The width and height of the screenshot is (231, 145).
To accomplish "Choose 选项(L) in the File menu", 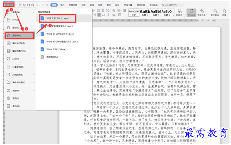I will [x=20, y=98].
